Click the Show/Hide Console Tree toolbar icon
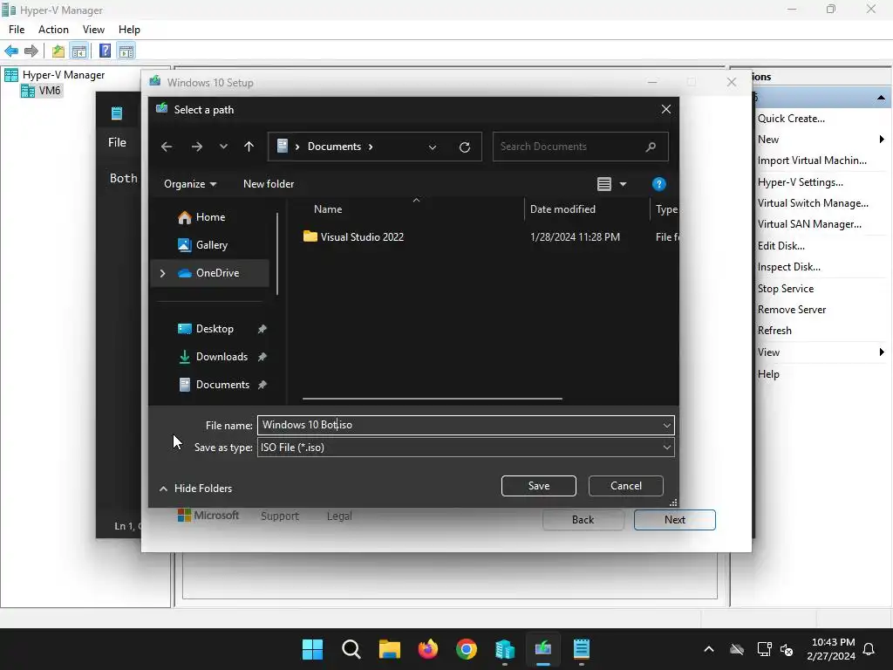This screenshot has height=670, width=893. [79, 51]
